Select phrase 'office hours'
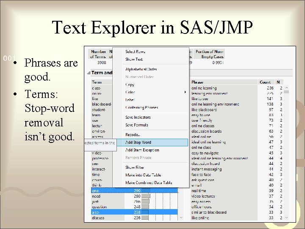The image size is (305, 229). click(201, 207)
